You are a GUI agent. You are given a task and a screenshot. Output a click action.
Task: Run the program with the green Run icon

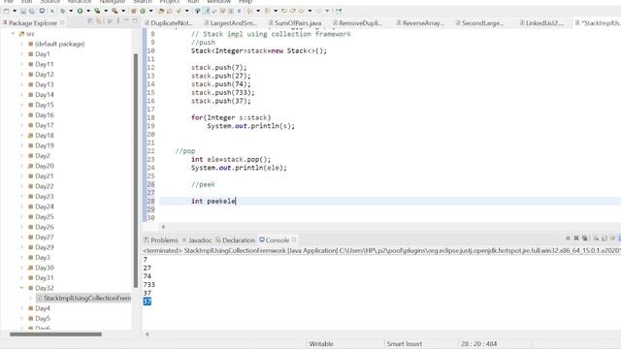click(80, 11)
